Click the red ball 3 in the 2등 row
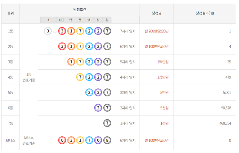Screen dimensions: 239x153 click(62, 46)
